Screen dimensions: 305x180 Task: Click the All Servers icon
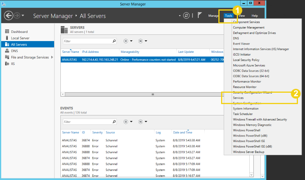pos(7,44)
